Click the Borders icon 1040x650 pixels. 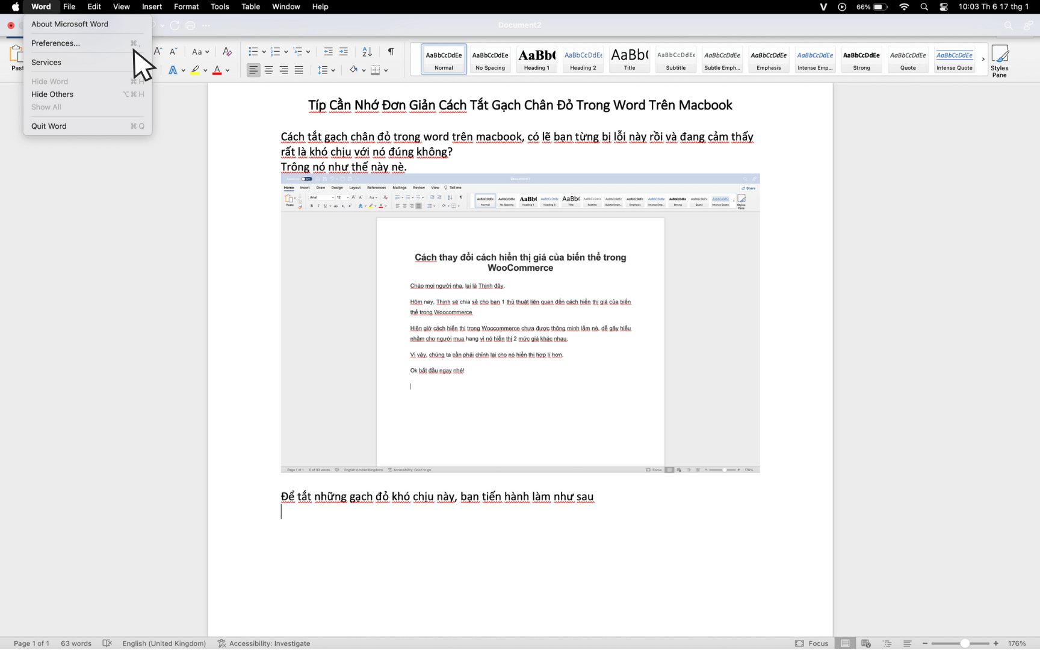(376, 70)
